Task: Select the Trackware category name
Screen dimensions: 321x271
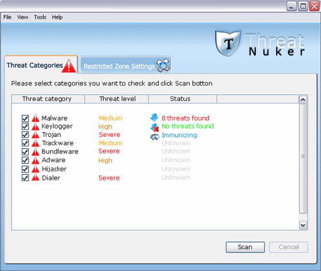Action: [x=58, y=143]
